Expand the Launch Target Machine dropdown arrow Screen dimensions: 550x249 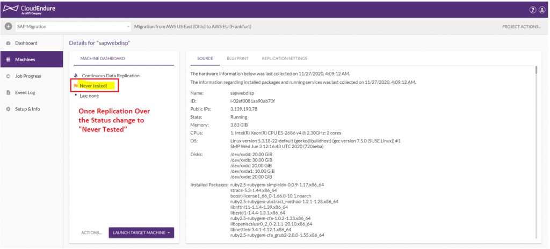coord(169,233)
